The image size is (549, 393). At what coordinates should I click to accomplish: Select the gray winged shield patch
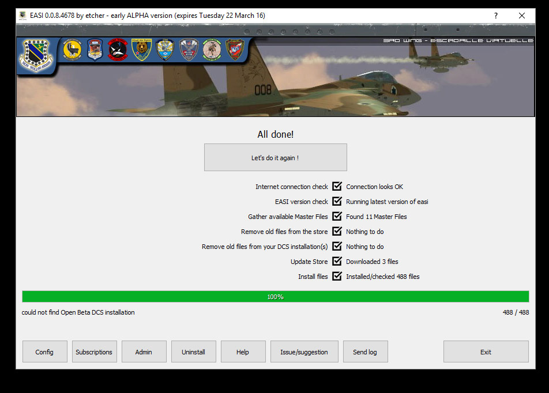(189, 50)
